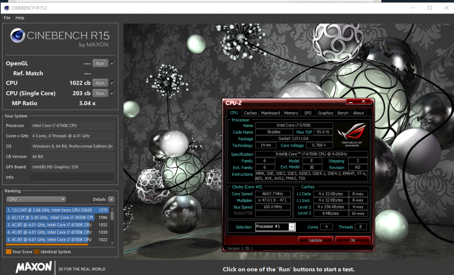Screen dimensions: 454x275
Task: Select the Xeon CPU X5650 ranking row
Action: (x=57, y=210)
